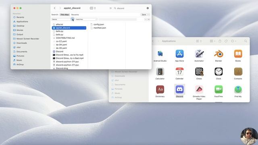Open the Books app
Viewport: 258px width, 145px height.
238,54
